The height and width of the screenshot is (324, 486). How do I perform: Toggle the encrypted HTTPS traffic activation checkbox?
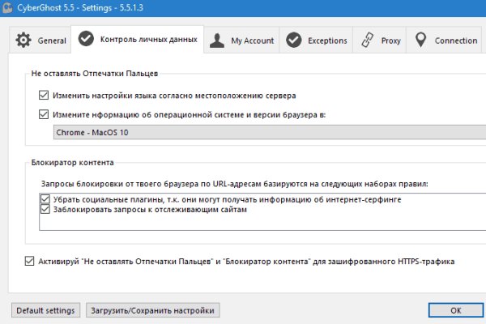(x=31, y=262)
